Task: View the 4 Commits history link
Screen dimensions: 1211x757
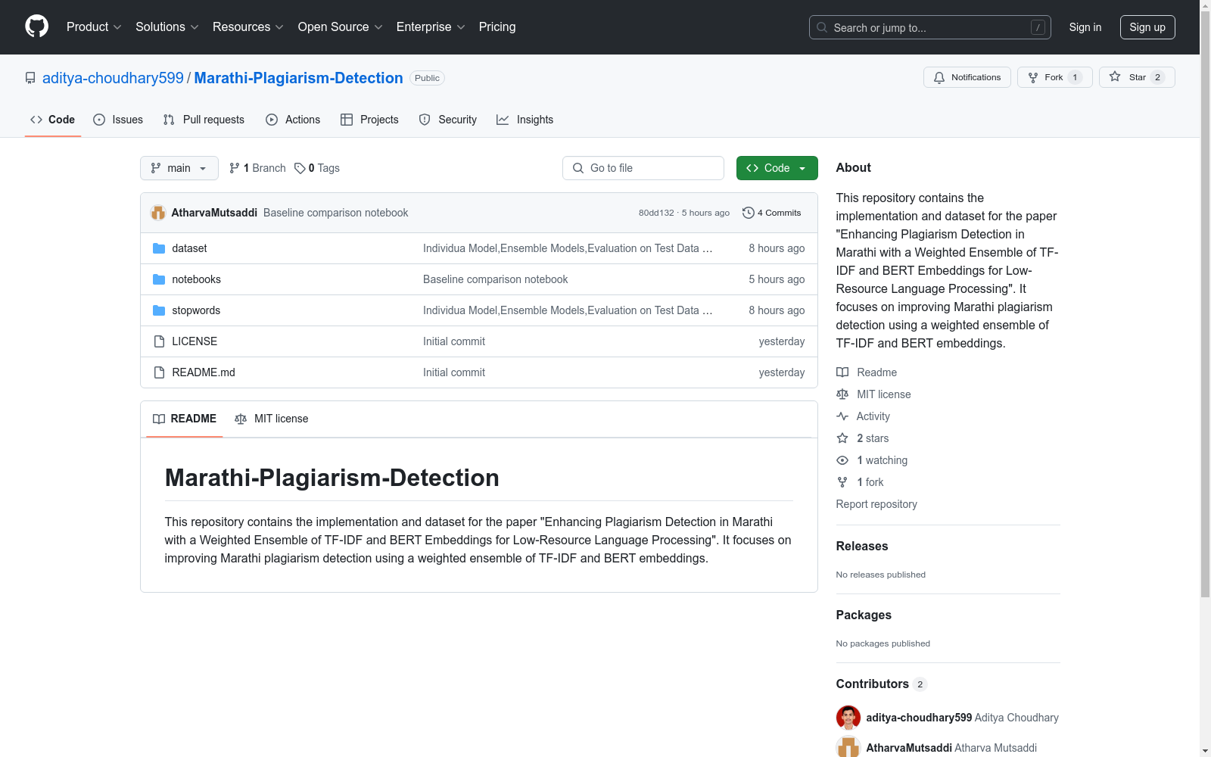Action: tap(772, 213)
